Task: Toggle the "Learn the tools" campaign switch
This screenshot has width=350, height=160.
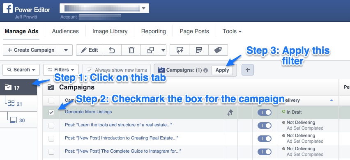Action: pos(264,126)
